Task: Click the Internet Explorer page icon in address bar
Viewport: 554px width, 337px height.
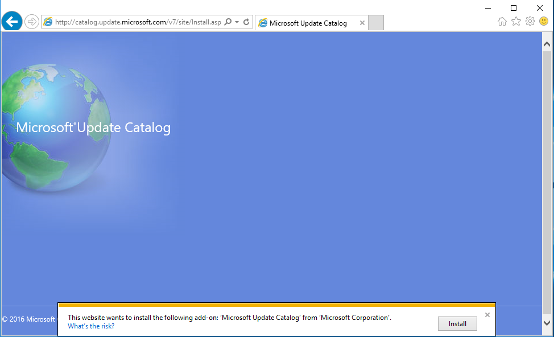Action: point(48,22)
